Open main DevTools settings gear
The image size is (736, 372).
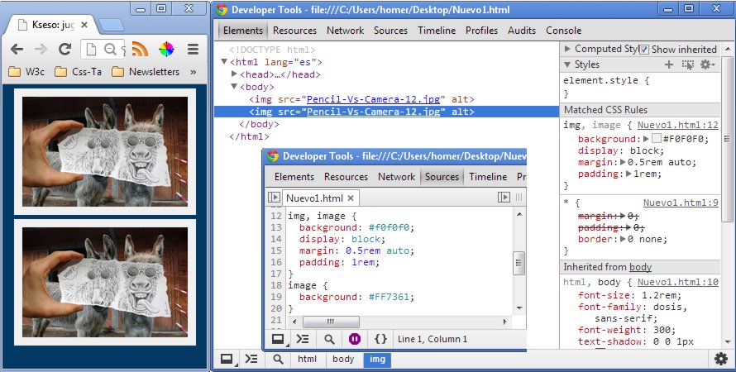click(720, 360)
